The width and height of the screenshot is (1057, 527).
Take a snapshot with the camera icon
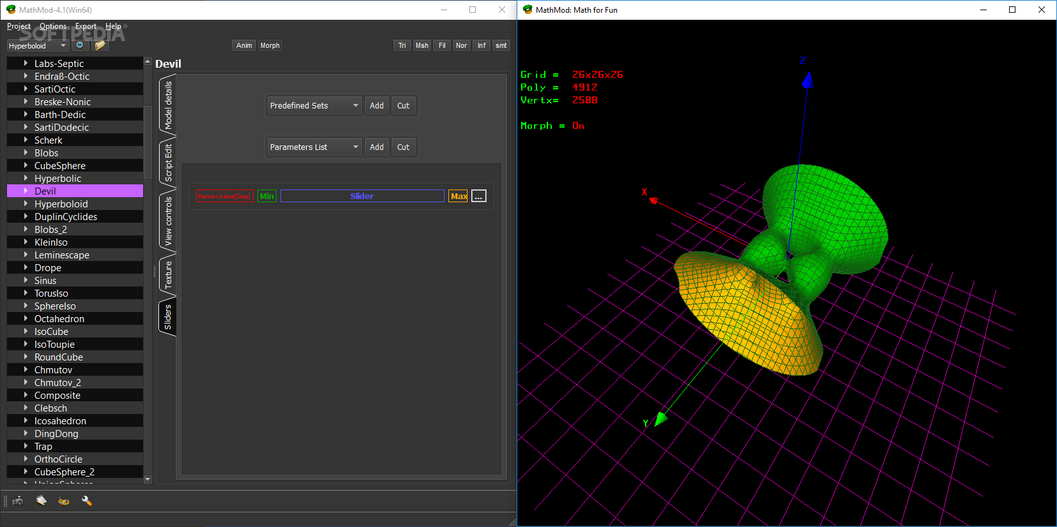pos(18,501)
